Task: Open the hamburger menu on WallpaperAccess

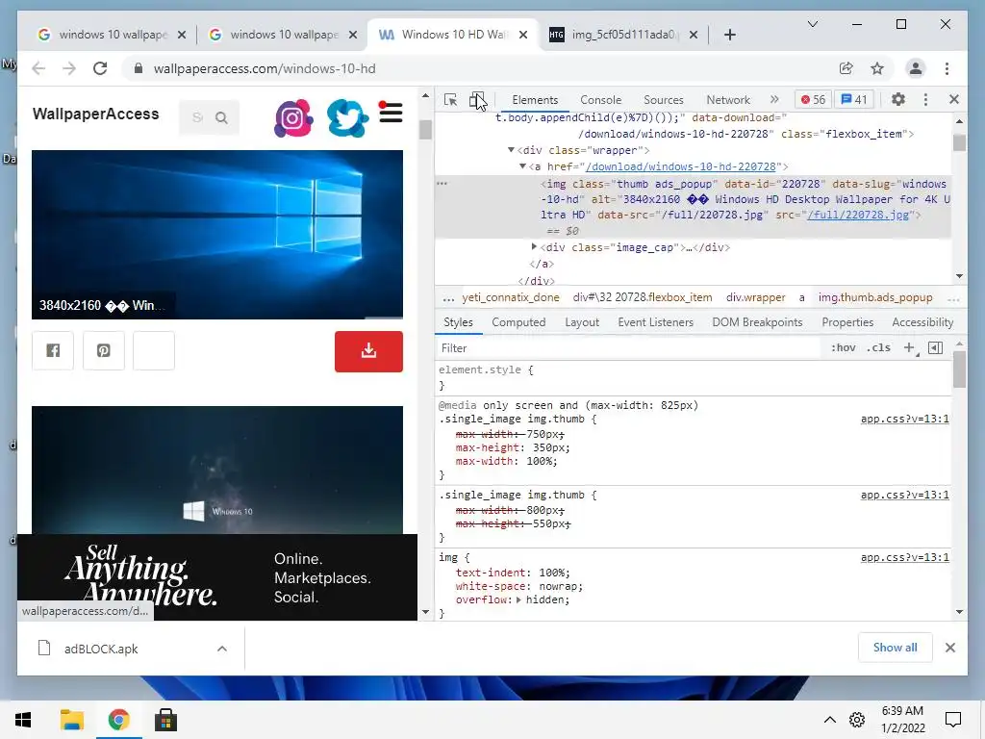Action: click(x=391, y=113)
